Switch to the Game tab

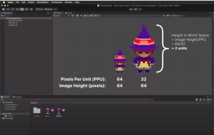[69, 13]
